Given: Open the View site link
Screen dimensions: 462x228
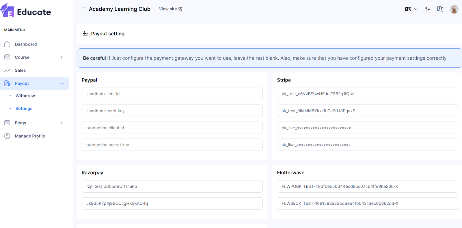Looking at the screenshot, I should (x=170, y=9).
